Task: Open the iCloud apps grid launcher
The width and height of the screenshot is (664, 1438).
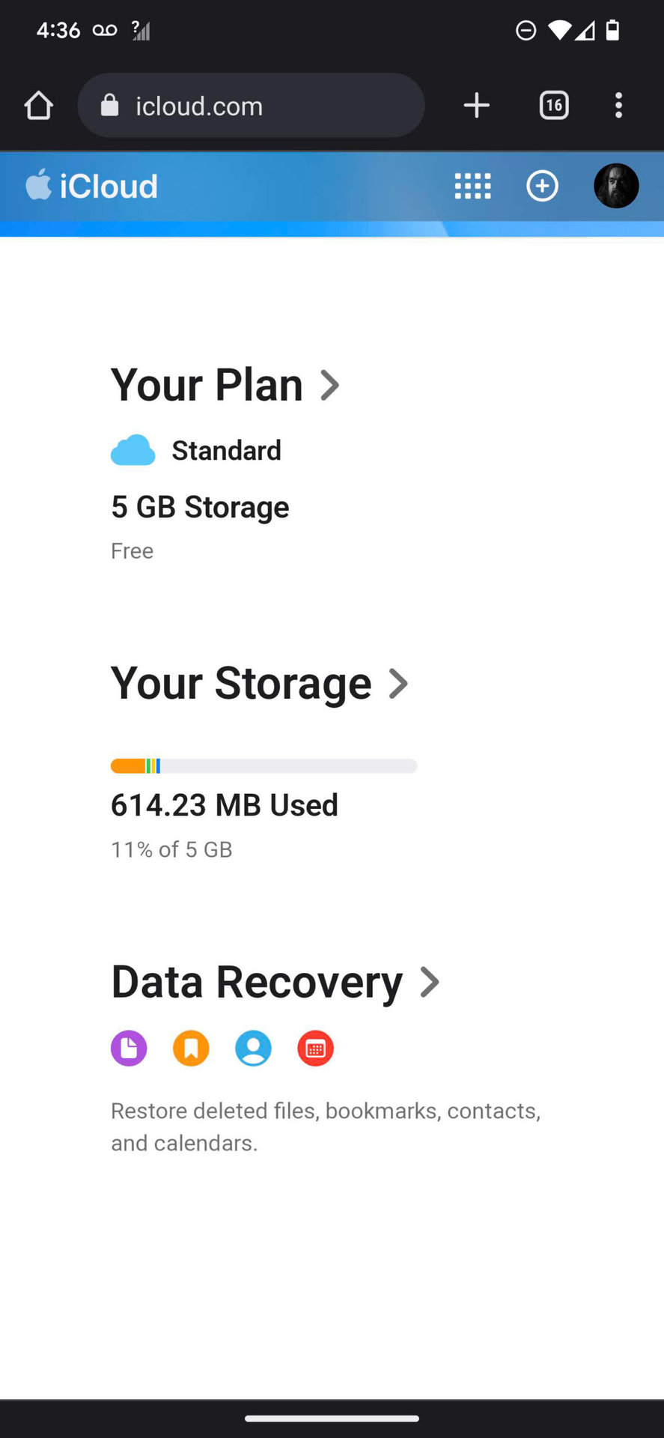Action: (472, 186)
